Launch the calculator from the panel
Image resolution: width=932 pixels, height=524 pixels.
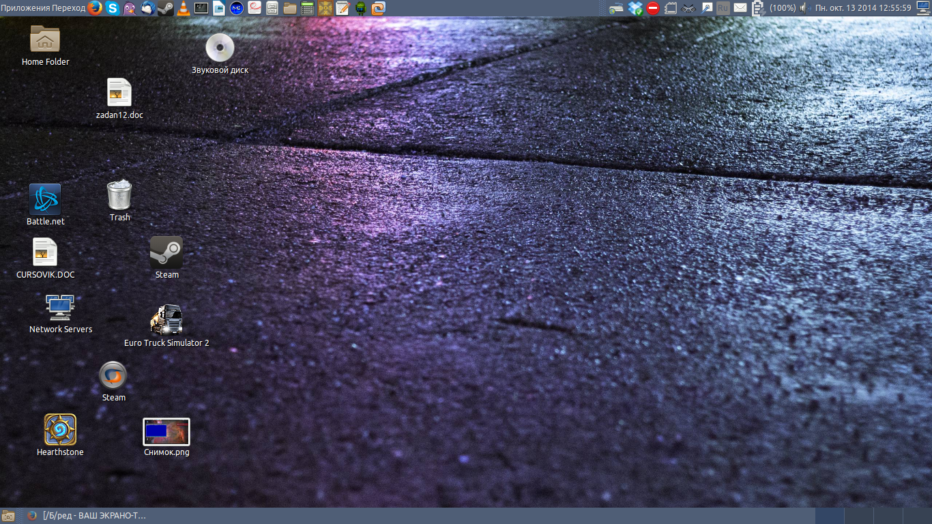307,8
